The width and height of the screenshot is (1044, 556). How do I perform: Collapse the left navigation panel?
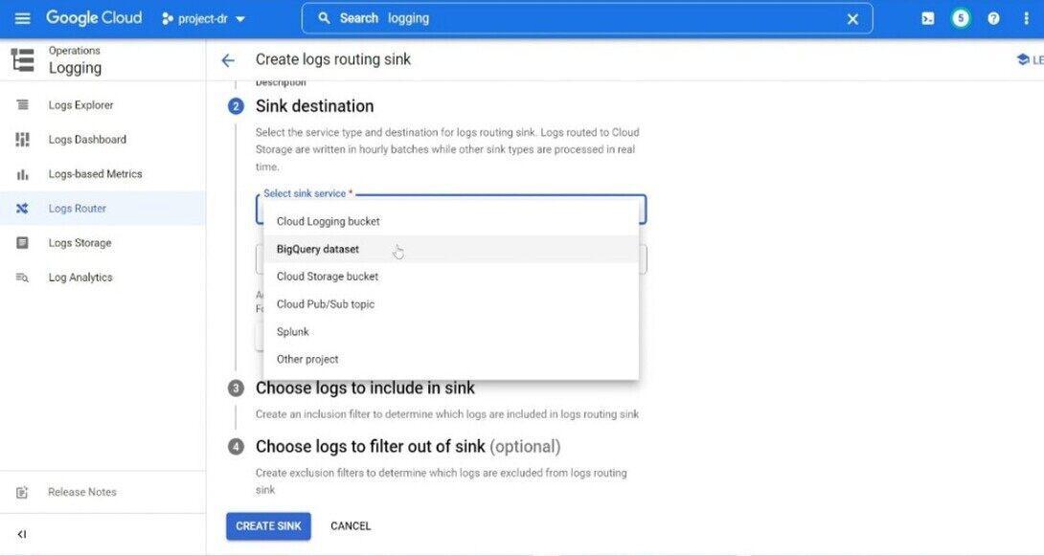tap(22, 534)
